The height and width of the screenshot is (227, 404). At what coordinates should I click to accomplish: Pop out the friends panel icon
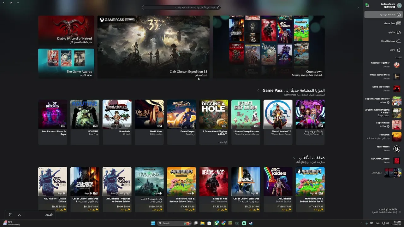10,215
